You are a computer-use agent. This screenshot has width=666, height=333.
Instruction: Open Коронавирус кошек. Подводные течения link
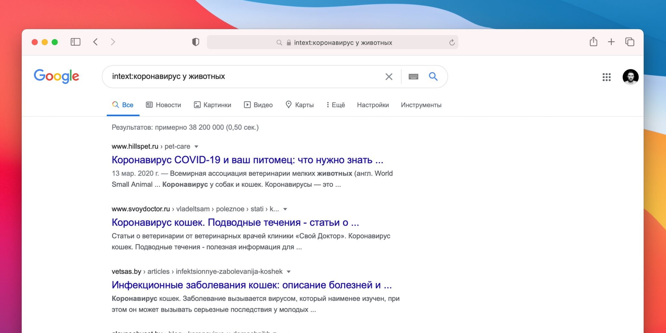pos(235,222)
